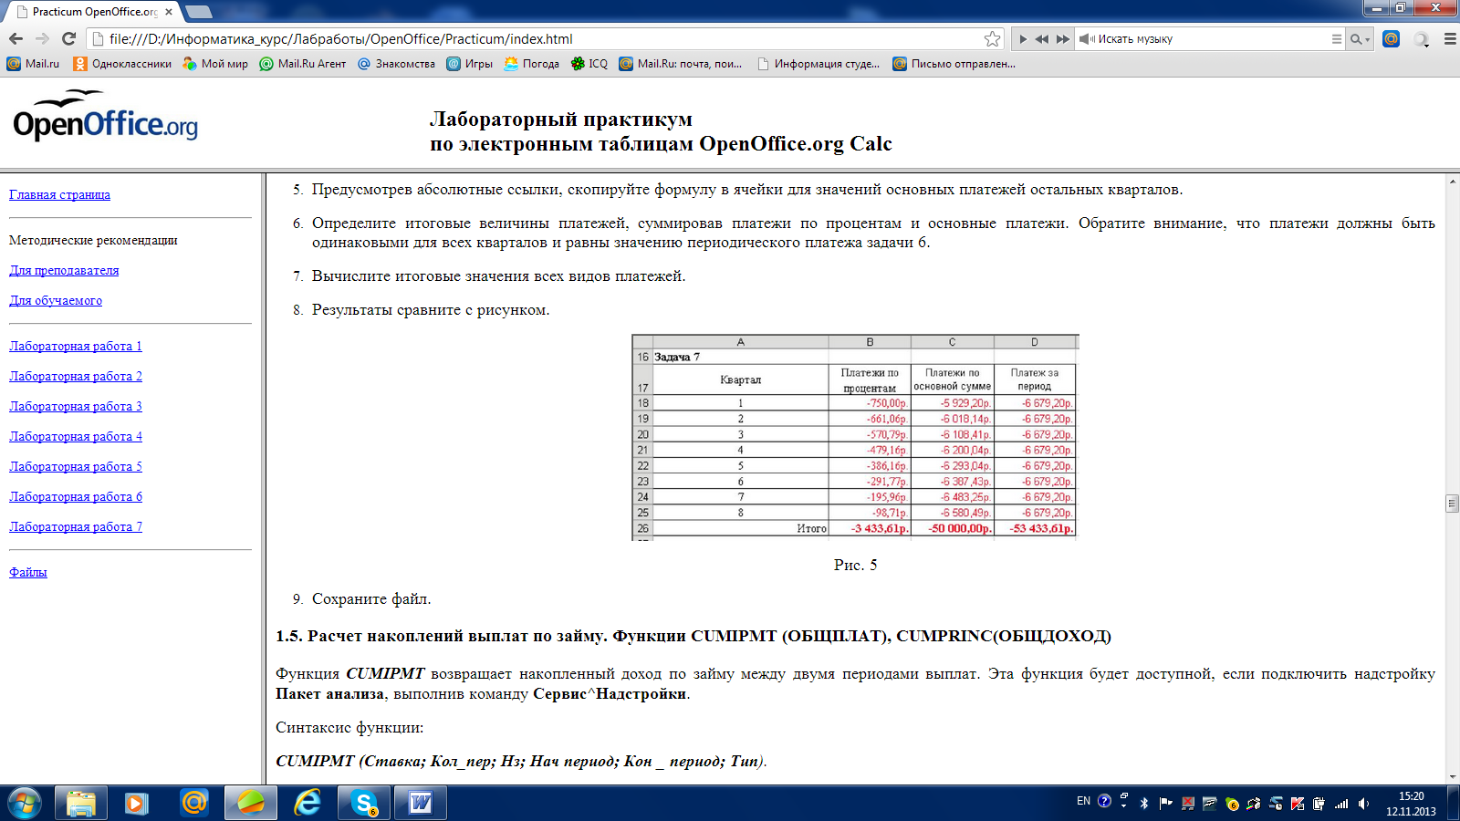Click the Bluetooth tray icon
This screenshot has height=821, width=1460.
[x=1144, y=804]
